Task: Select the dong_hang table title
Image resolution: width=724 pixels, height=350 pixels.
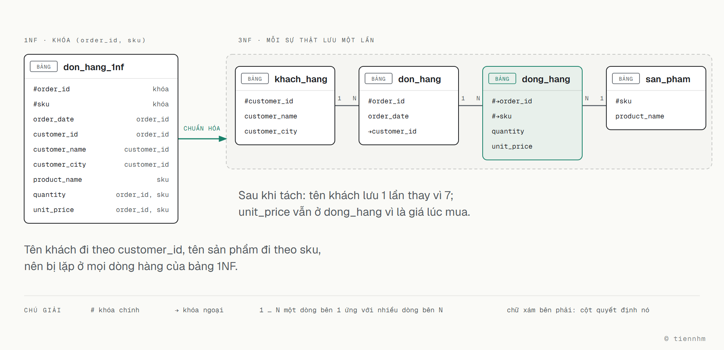Action: pyautogui.click(x=546, y=79)
